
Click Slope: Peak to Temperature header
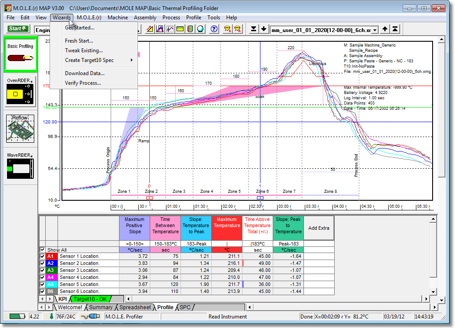click(289, 228)
